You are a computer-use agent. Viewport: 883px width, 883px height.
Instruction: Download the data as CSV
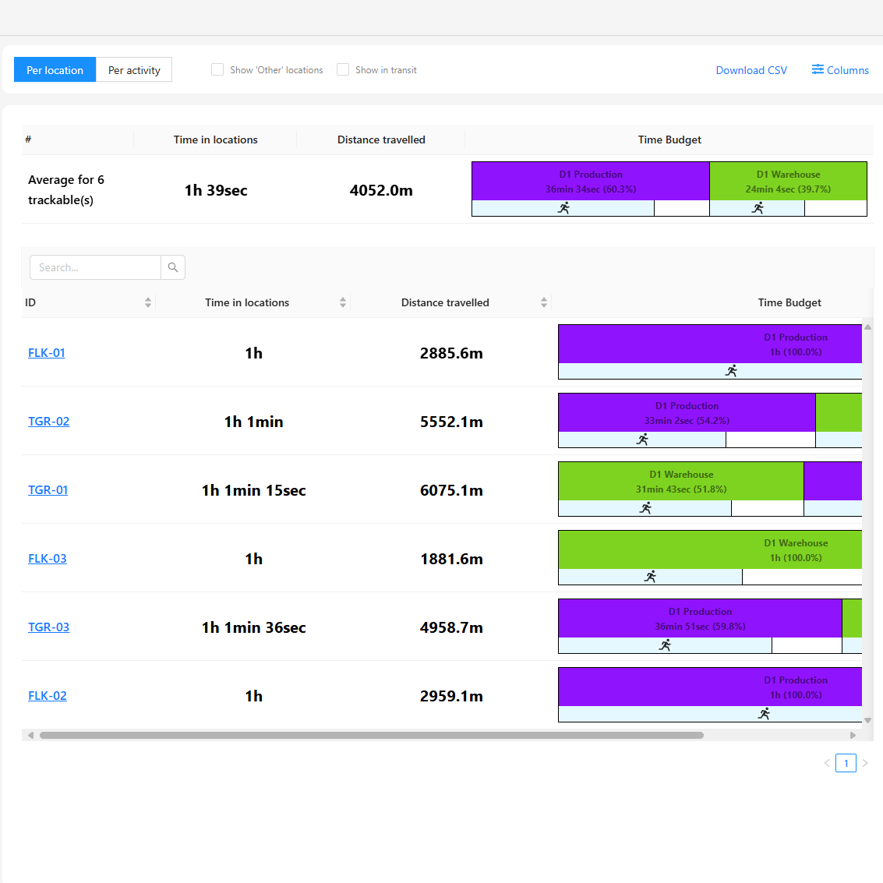point(751,70)
